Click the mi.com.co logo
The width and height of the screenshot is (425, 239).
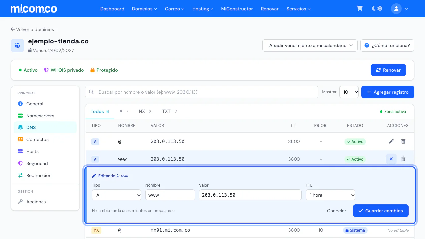pyautogui.click(x=34, y=9)
